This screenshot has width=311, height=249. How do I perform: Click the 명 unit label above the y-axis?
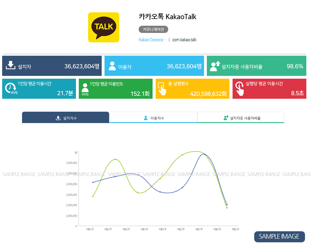point(76,153)
